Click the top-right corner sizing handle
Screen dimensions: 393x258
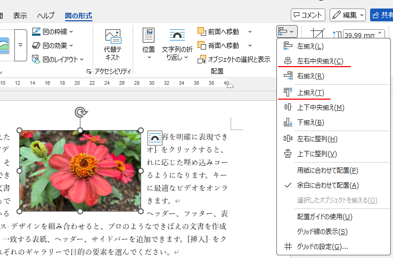[141, 130]
